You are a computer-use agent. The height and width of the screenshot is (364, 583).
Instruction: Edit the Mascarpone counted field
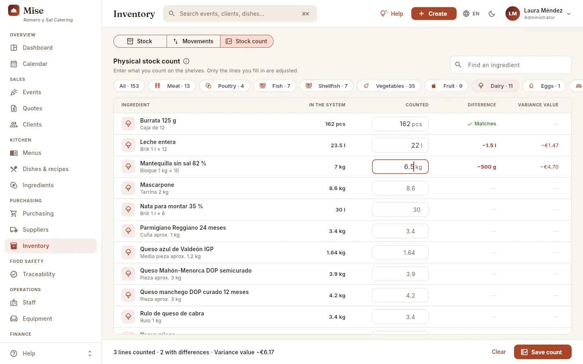(400, 188)
